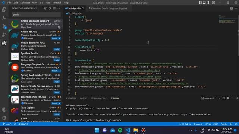Viewport: 239px width, 134px height.
Task: Open Spotify from the taskbar
Action: tap(120, 130)
